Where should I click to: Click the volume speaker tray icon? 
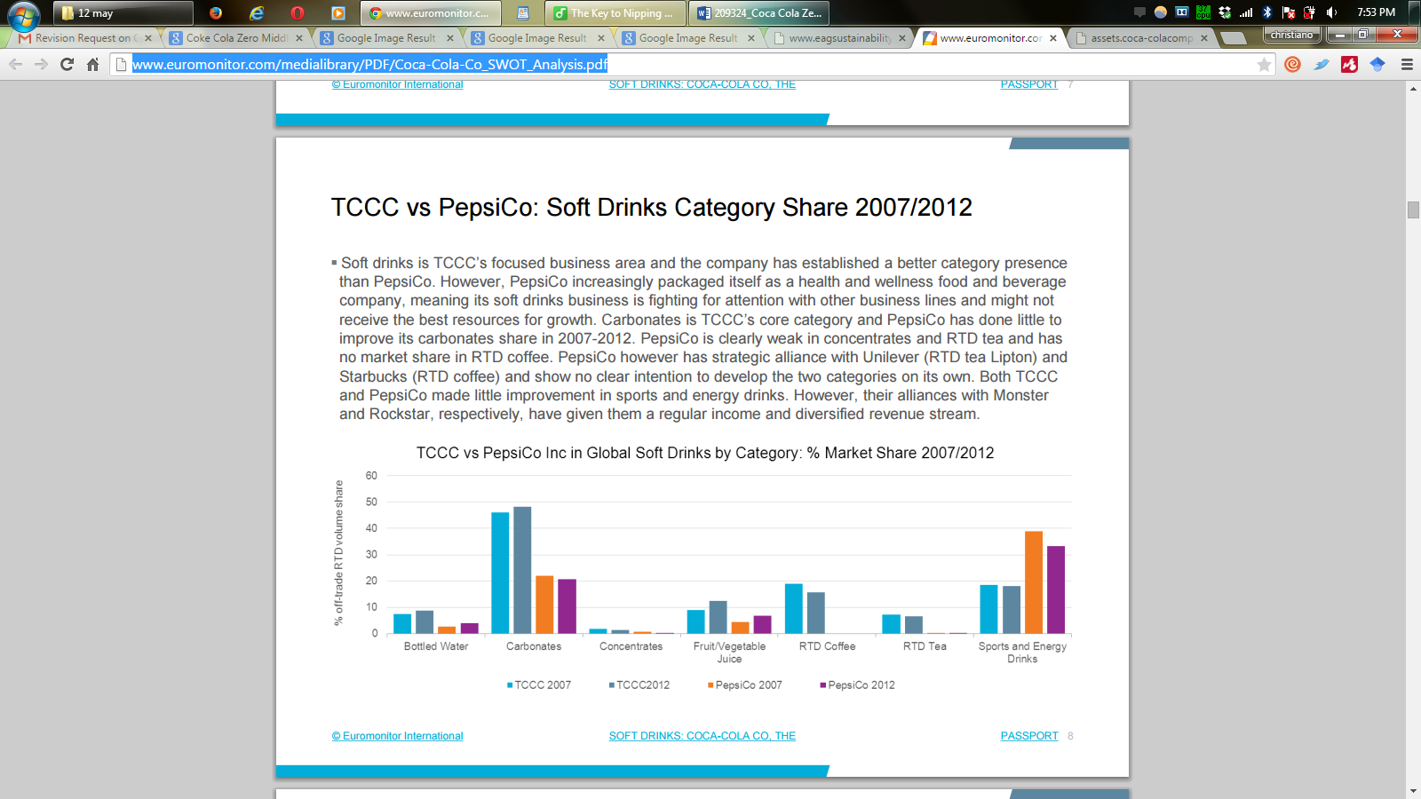(1331, 12)
